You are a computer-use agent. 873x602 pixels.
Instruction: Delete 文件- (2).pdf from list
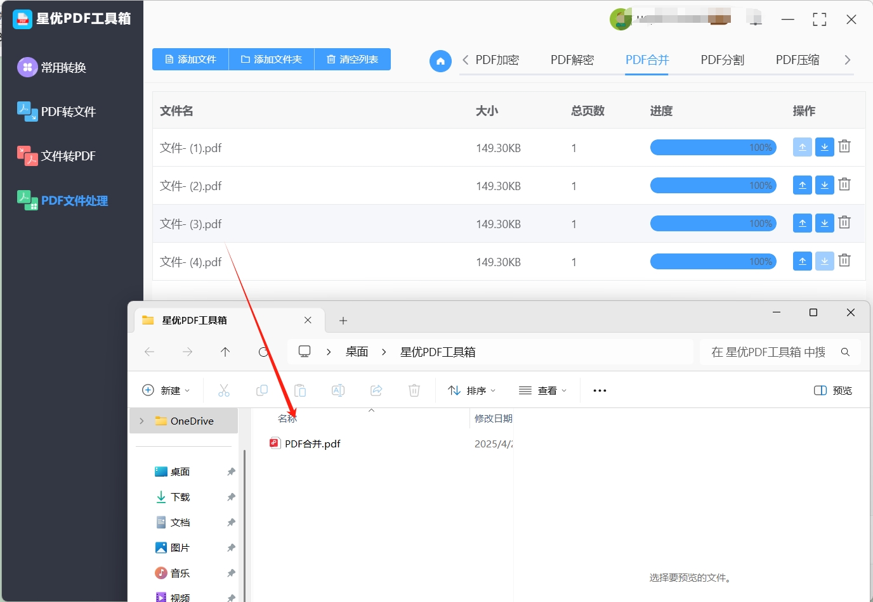coord(844,184)
